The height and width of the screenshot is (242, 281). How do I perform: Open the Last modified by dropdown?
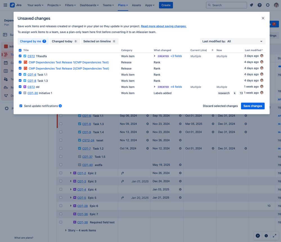(233, 41)
